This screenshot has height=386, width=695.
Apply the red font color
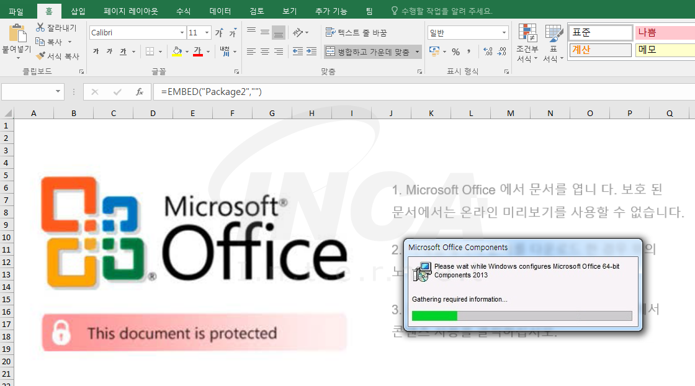point(198,52)
